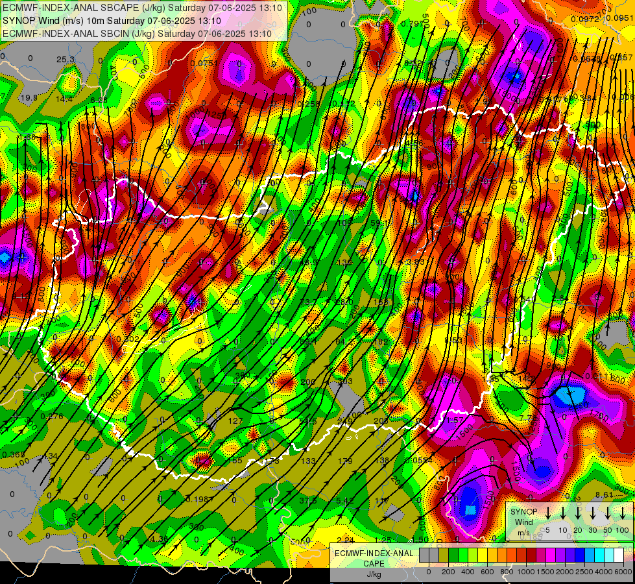This screenshot has width=635, height=584.
Task: Select the dark red CAPE legend swatch
Action: pyautogui.click(x=531, y=555)
